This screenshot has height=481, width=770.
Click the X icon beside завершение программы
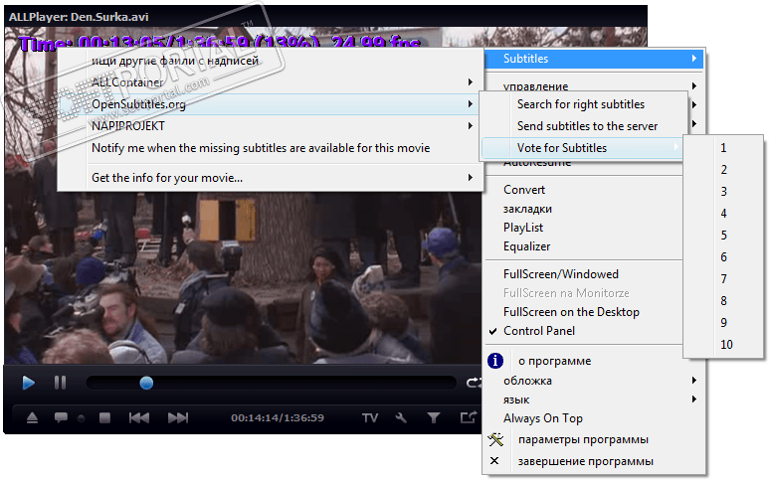pyautogui.click(x=494, y=461)
